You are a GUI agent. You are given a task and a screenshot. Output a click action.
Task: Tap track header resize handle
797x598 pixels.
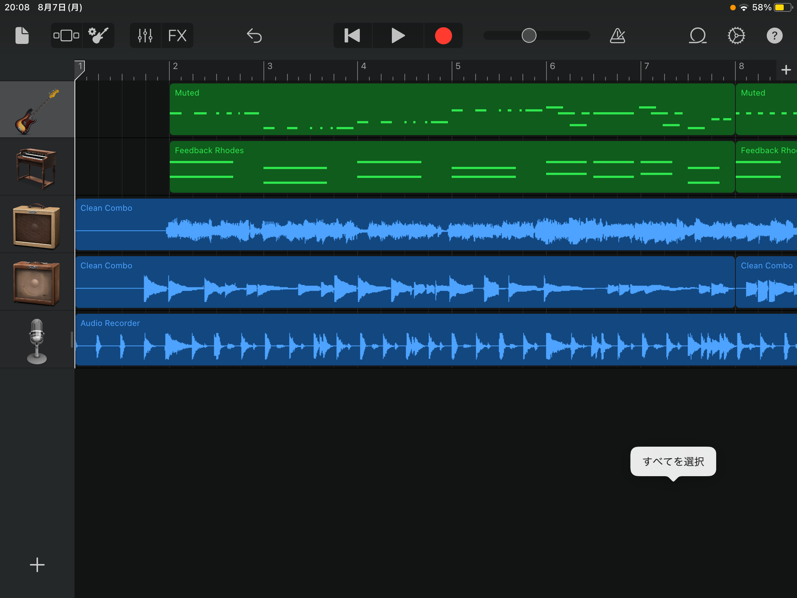(72, 340)
